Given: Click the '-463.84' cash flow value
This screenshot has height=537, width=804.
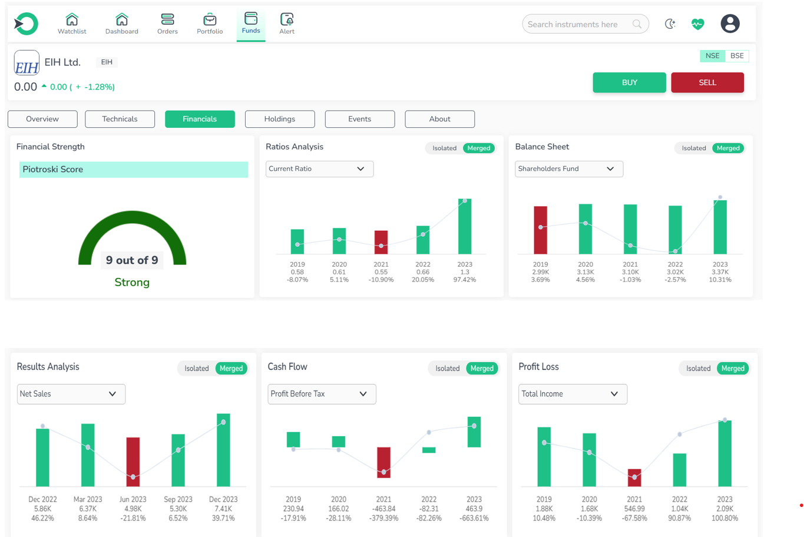Looking at the screenshot, I should (x=383, y=509).
